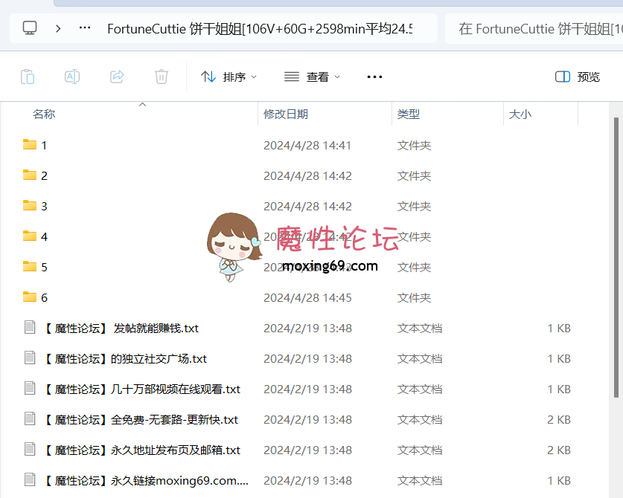Open the See more ellipsis toolbar menu
The height and width of the screenshot is (498, 623).
click(374, 76)
